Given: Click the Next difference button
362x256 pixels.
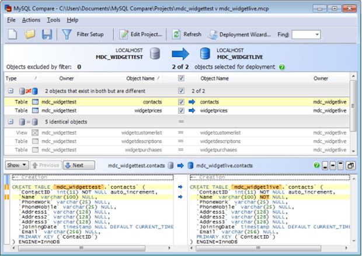Looking at the screenshot, I should [79, 166].
